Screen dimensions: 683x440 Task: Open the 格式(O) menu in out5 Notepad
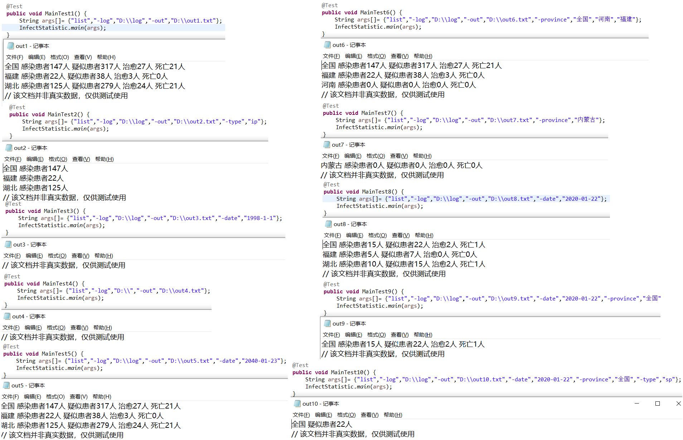55,397
